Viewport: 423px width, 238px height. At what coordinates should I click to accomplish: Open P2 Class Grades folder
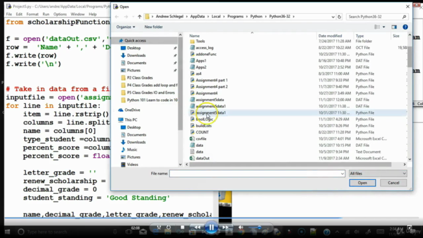139,78
